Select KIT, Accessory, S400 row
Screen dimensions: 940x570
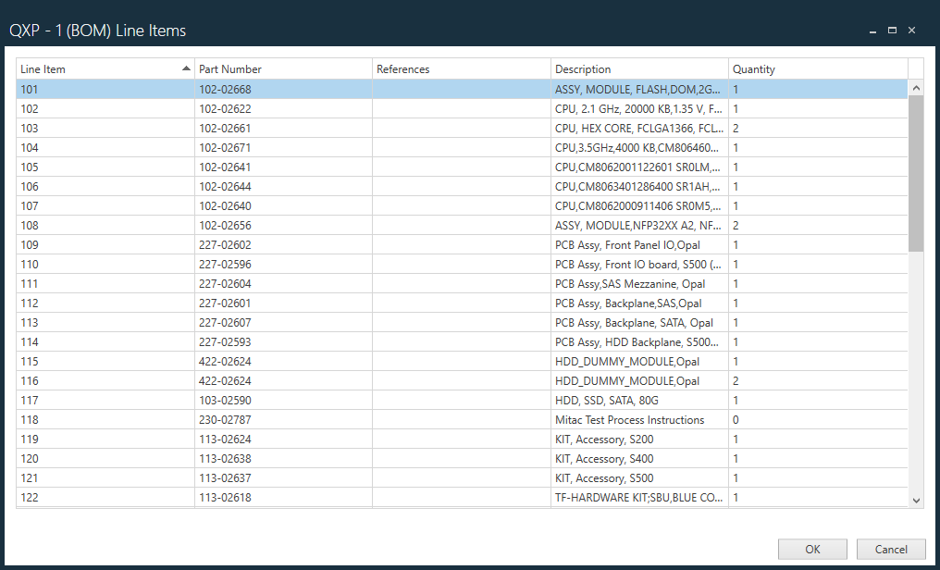pos(603,459)
